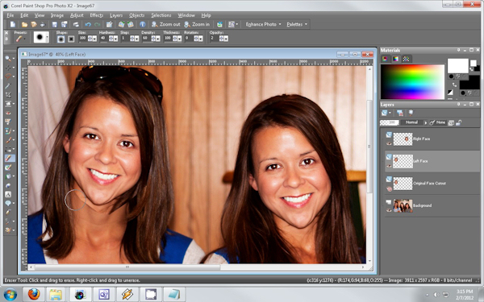Open the Effects menu

(x=96, y=15)
